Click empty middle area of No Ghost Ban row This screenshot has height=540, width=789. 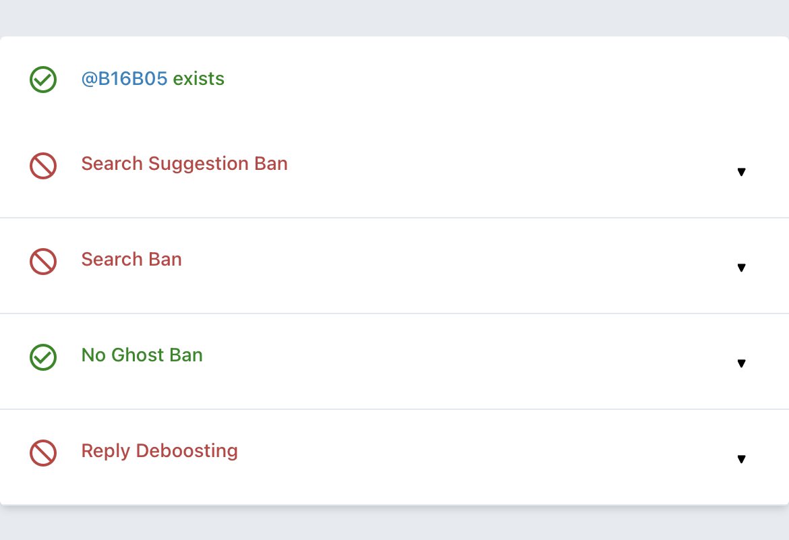point(453,361)
